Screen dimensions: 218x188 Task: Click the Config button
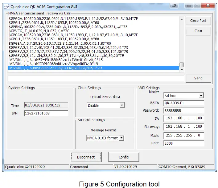click(124, 157)
